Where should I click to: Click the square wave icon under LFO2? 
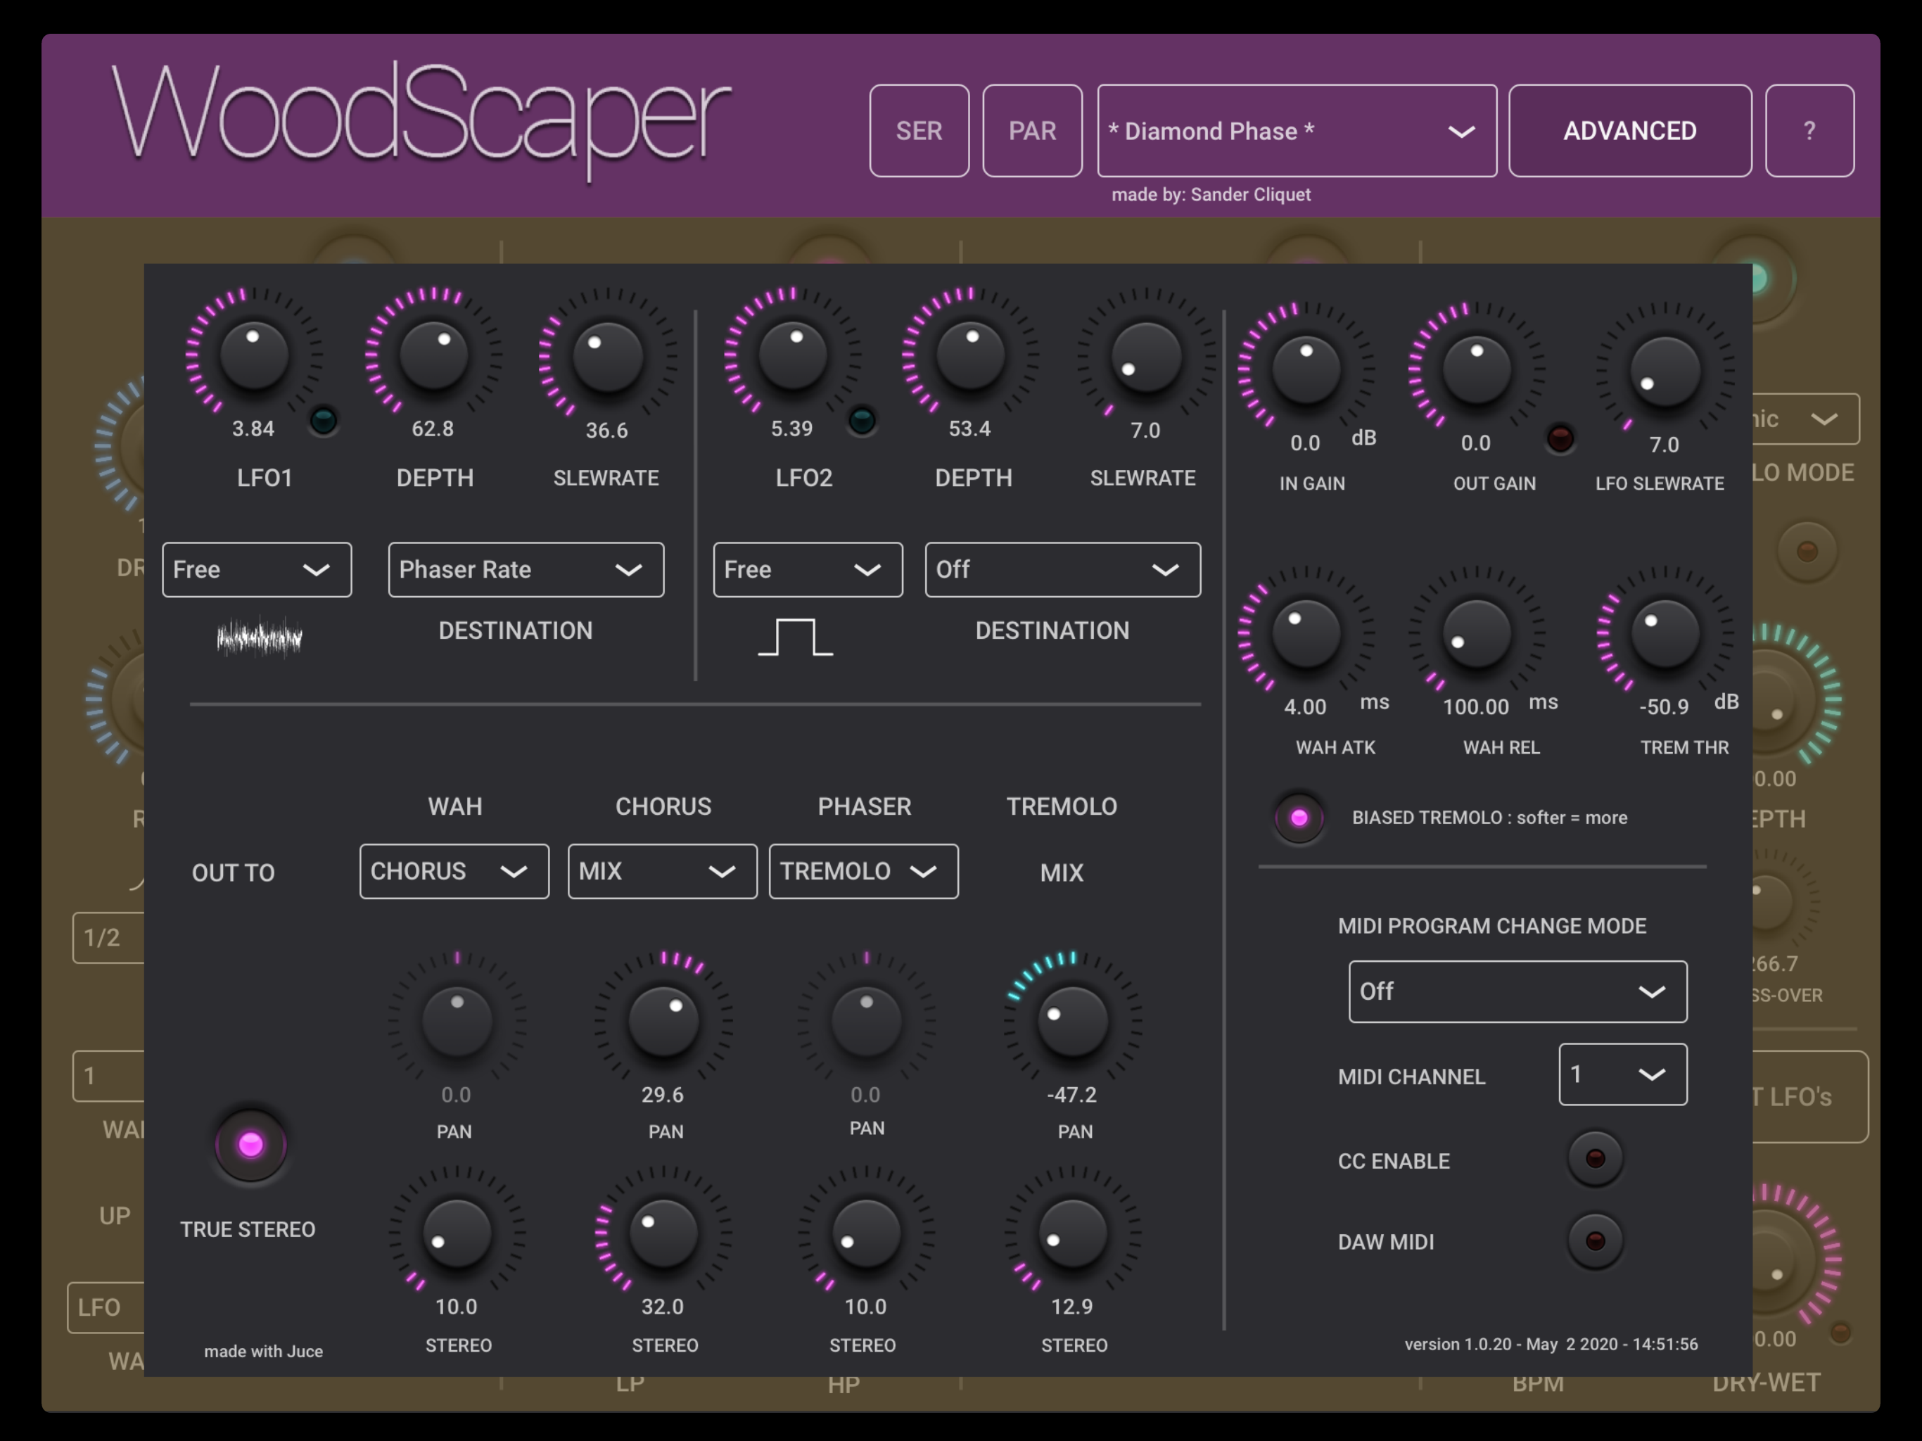(x=796, y=637)
